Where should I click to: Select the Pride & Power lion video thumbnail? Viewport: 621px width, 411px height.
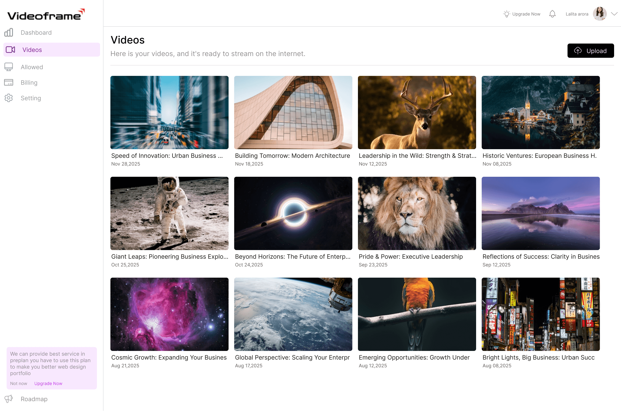coord(417,213)
